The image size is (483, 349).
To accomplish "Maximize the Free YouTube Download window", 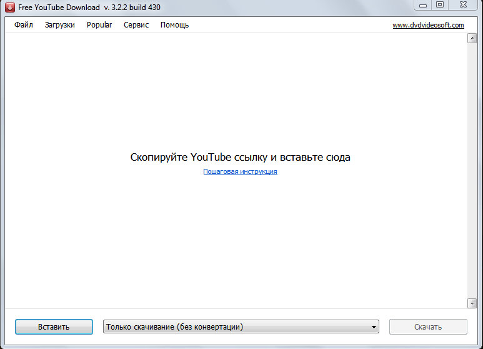I will point(440,5).
